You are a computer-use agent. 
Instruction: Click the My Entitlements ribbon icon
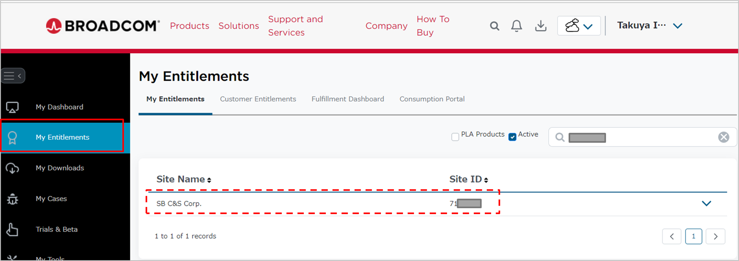point(12,137)
